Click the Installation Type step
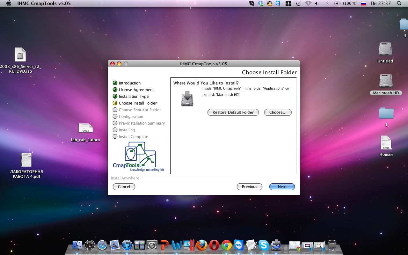 click(x=131, y=96)
